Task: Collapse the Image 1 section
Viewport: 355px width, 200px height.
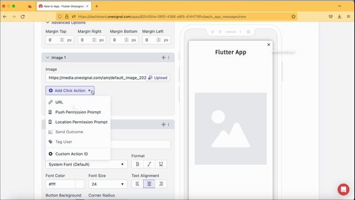Action: (47, 58)
